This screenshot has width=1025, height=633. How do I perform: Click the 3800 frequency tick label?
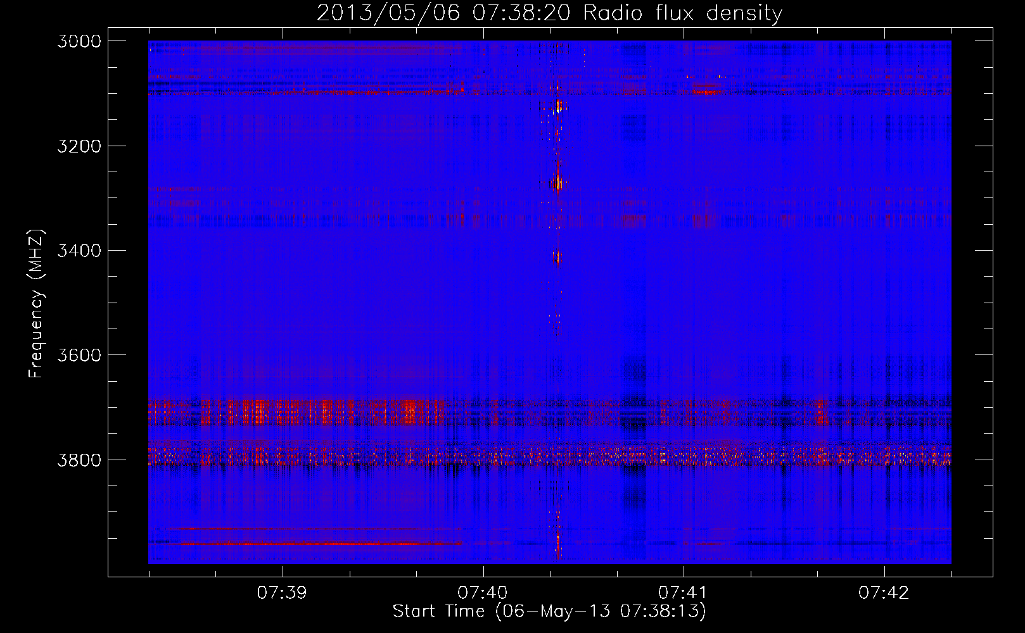(x=79, y=460)
